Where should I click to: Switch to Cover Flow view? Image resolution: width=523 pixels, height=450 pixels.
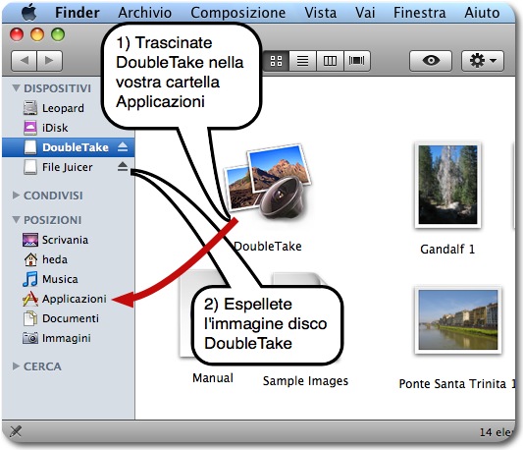357,61
